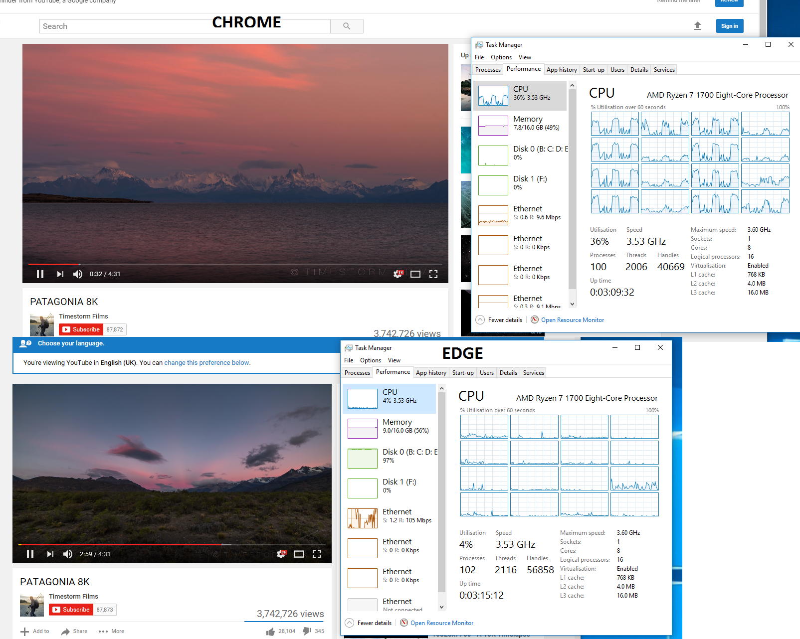Toggle theater mode in top video player
The width and height of the screenshot is (800, 639).
point(415,274)
